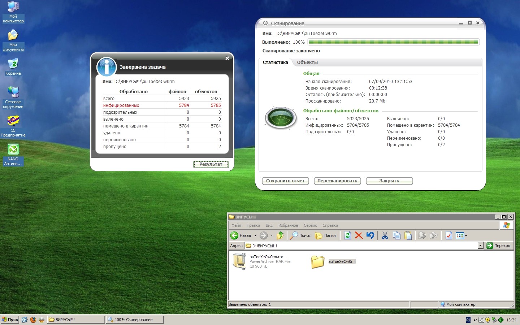Expand the Назад history dropdown arrow
The image size is (520, 325).
click(255, 236)
